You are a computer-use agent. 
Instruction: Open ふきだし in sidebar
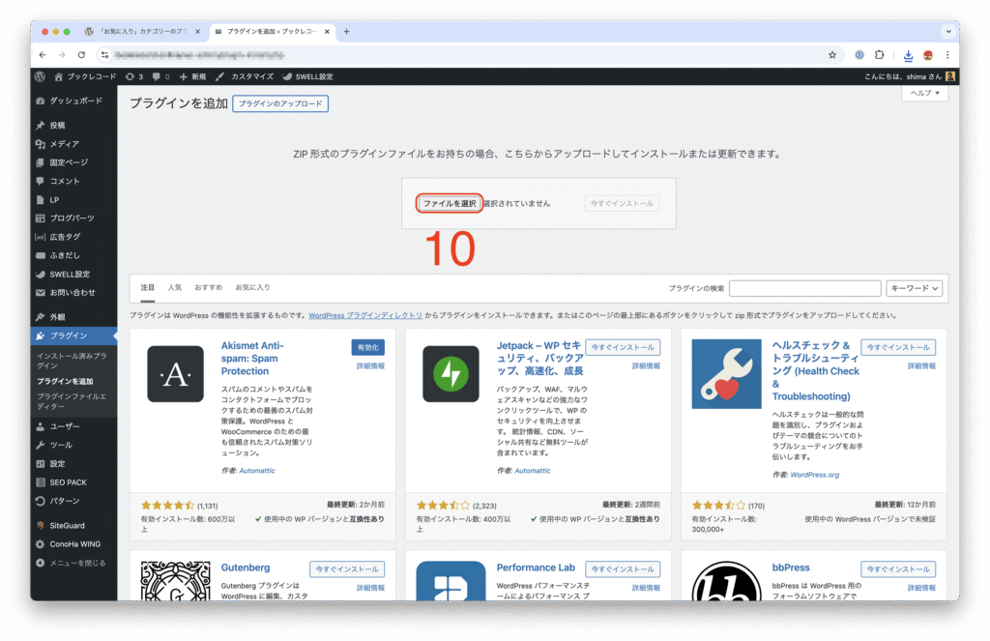pyautogui.click(x=73, y=255)
